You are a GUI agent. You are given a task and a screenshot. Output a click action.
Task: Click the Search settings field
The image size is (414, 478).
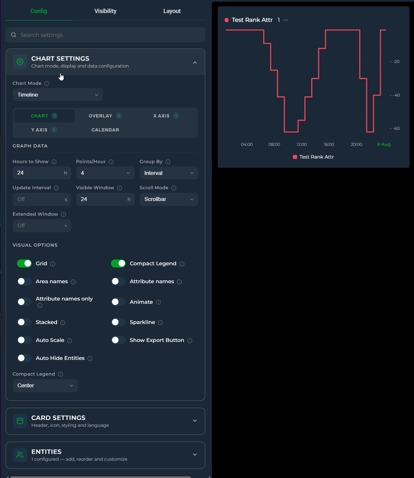click(105, 35)
